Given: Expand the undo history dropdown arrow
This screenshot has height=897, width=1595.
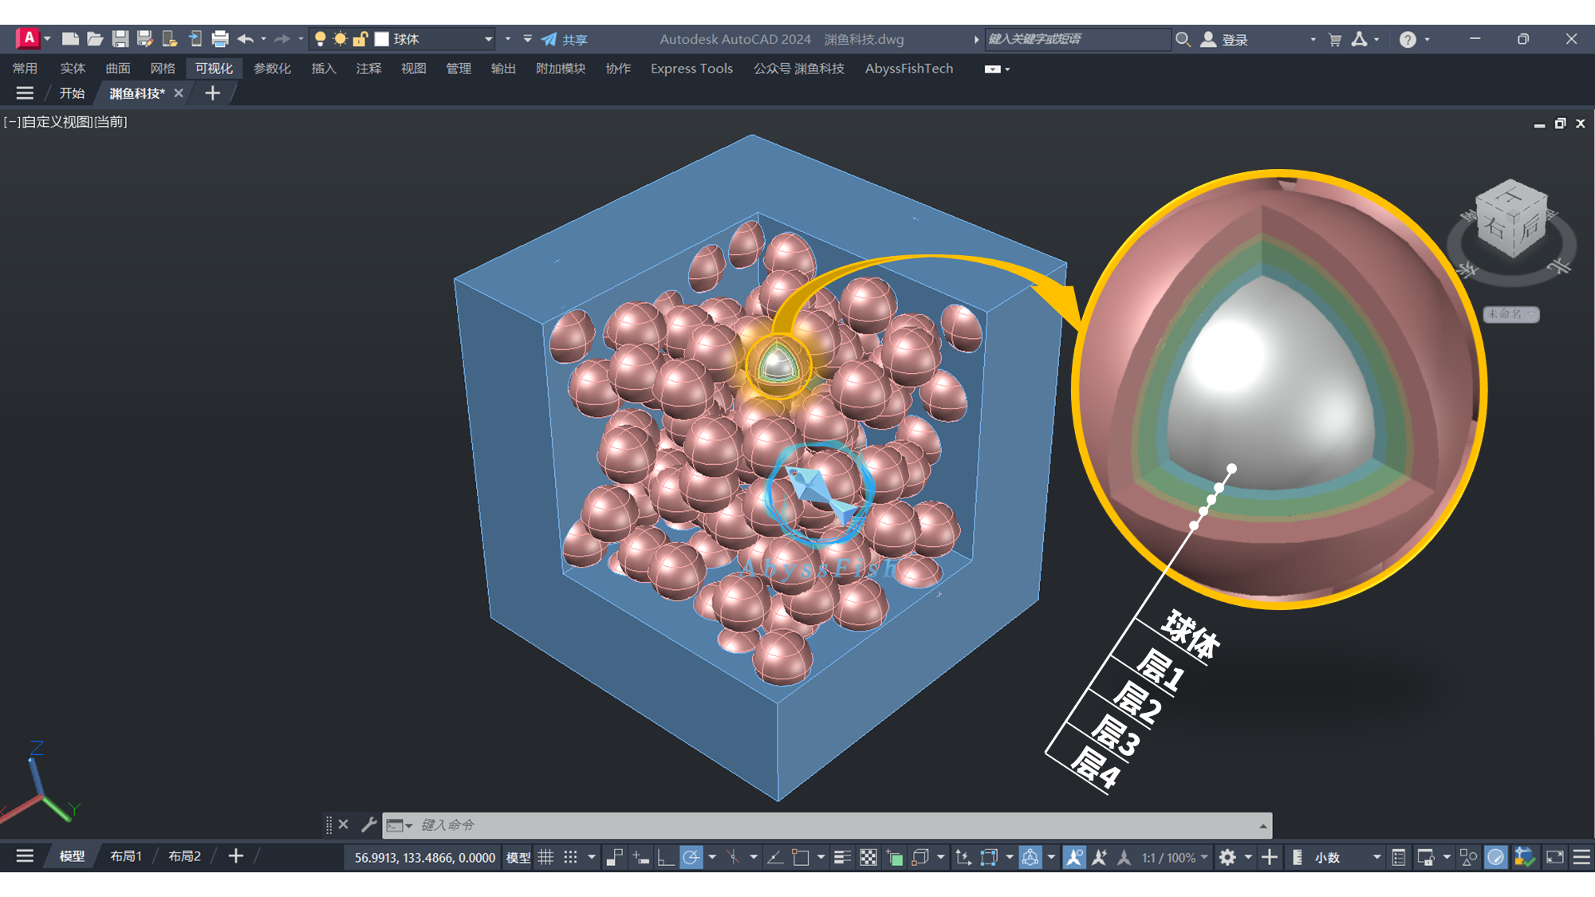Looking at the screenshot, I should [263, 39].
